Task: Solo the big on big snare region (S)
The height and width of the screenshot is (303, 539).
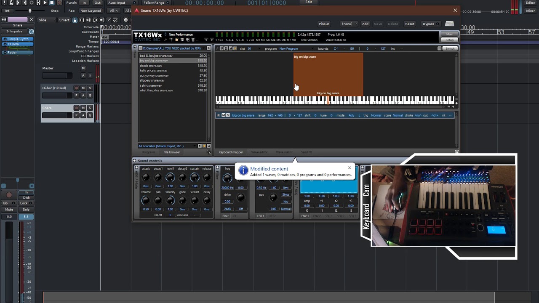Action: click(x=228, y=115)
